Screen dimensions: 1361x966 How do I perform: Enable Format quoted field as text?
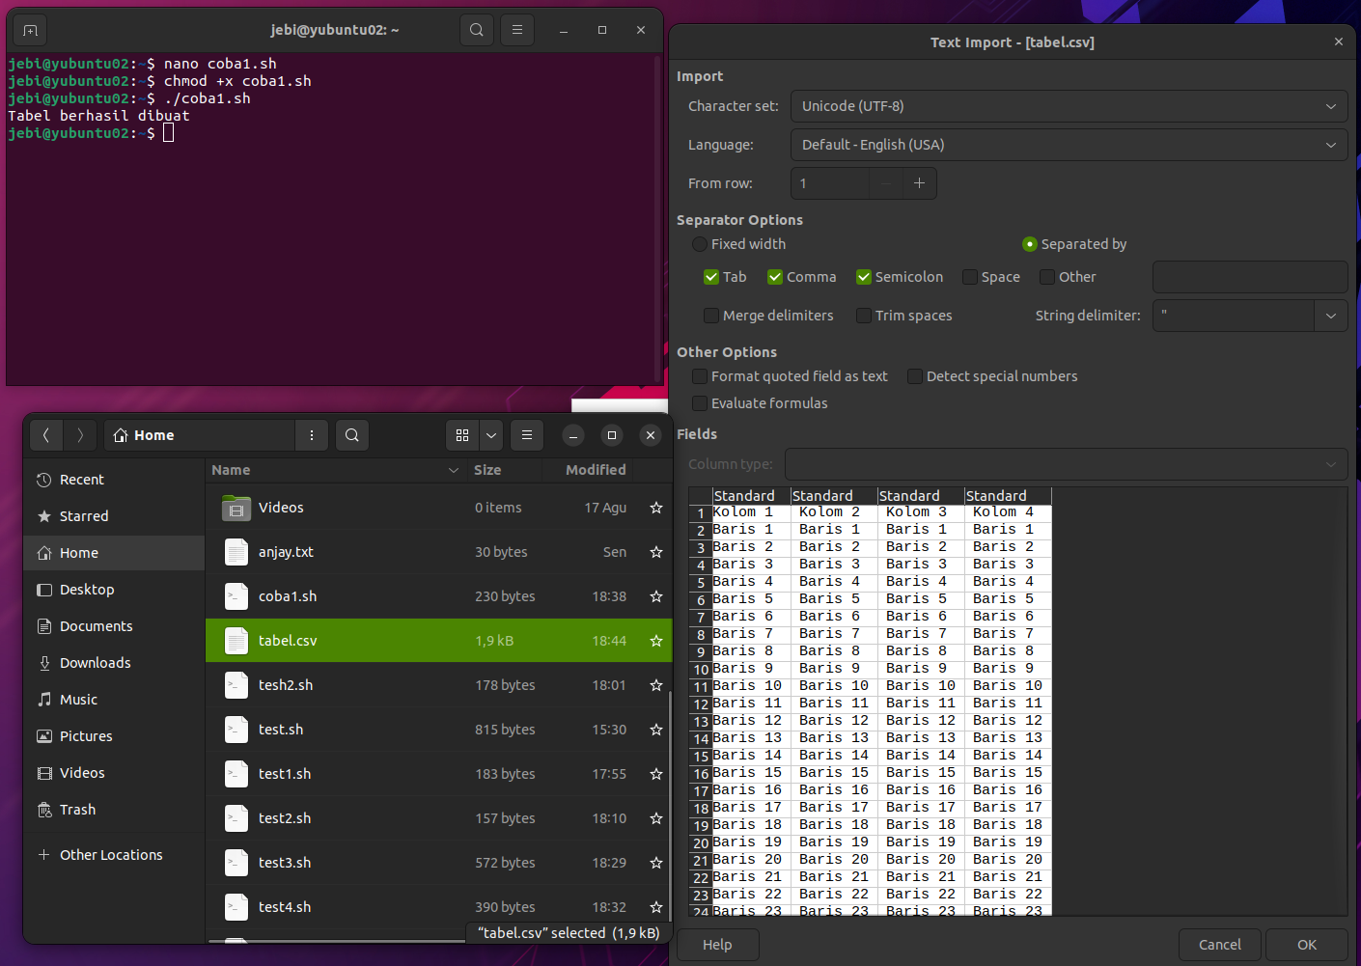700,376
